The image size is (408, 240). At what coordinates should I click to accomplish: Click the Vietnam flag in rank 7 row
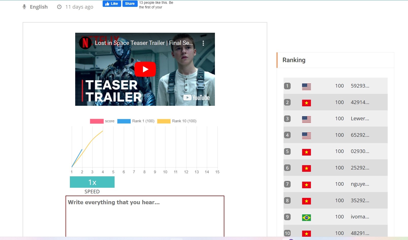306,185
